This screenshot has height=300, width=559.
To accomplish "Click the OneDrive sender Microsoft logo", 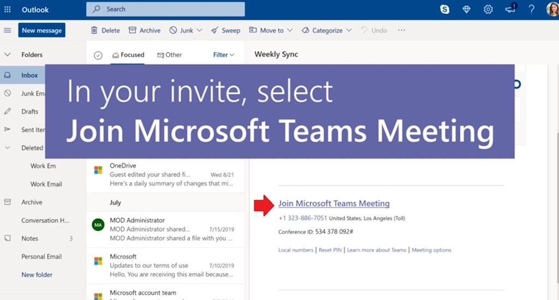I will click(x=98, y=170).
